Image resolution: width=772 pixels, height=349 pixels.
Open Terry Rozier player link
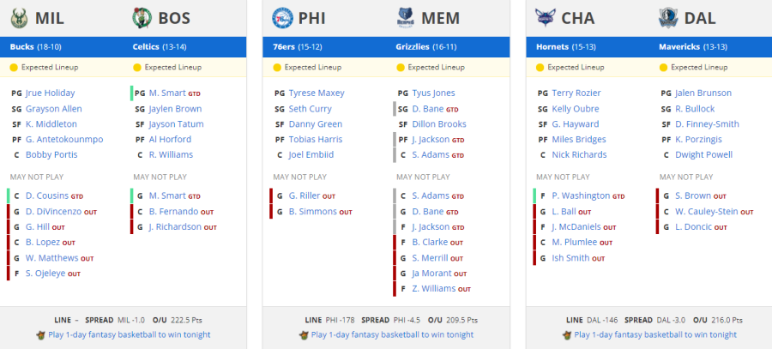tap(576, 93)
